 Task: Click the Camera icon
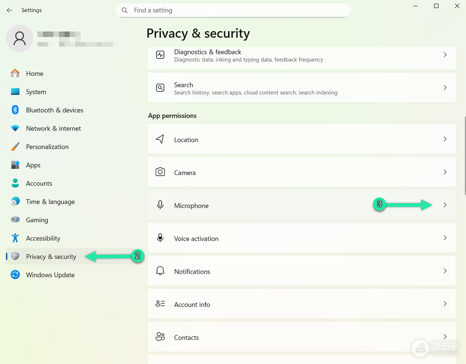click(x=160, y=172)
